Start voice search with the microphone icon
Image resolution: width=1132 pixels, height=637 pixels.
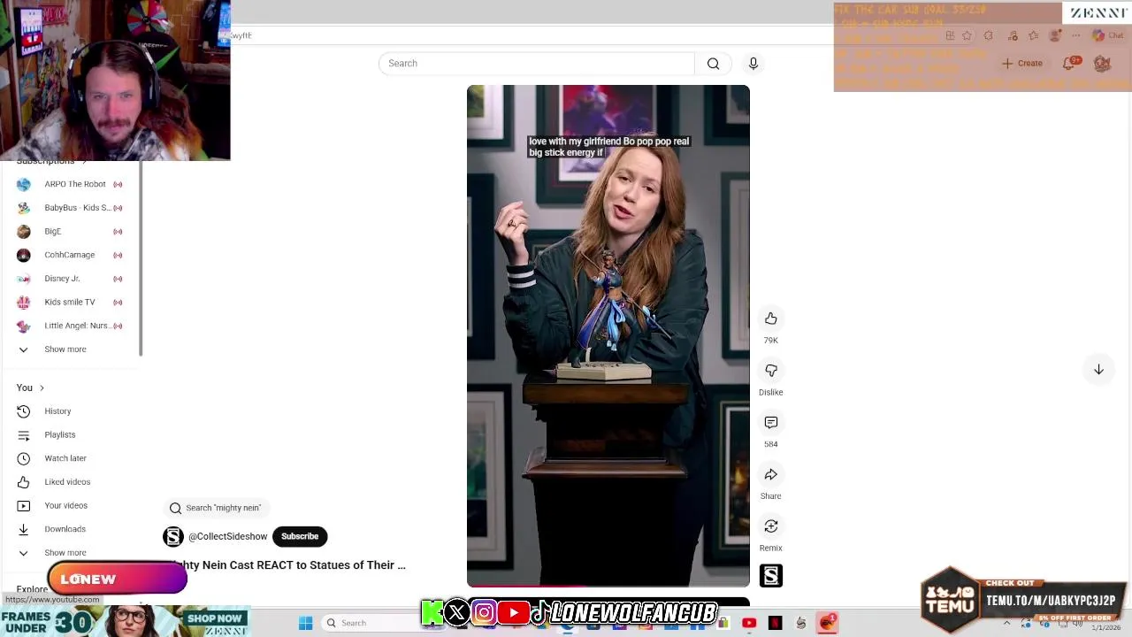pos(753,64)
